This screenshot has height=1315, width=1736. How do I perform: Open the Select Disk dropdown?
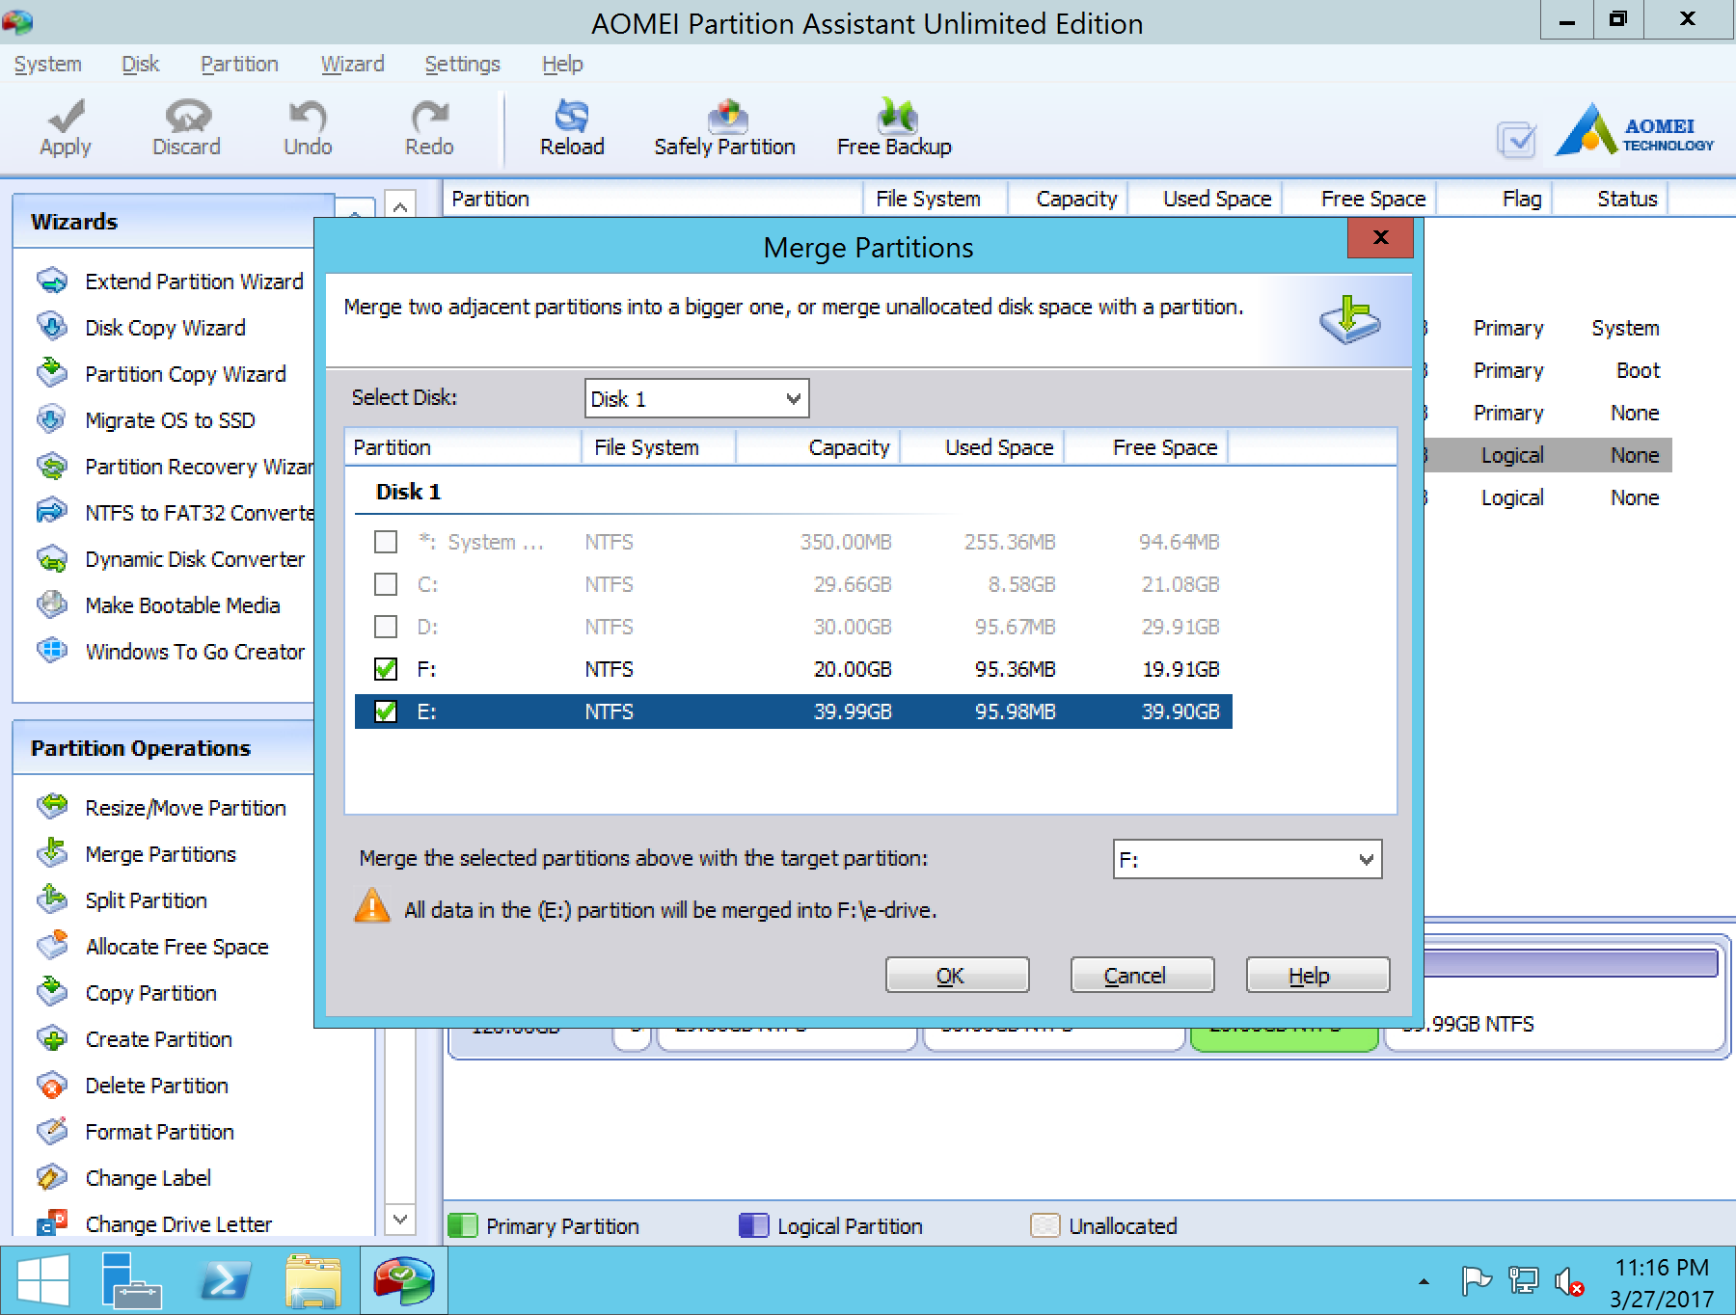[696, 398]
